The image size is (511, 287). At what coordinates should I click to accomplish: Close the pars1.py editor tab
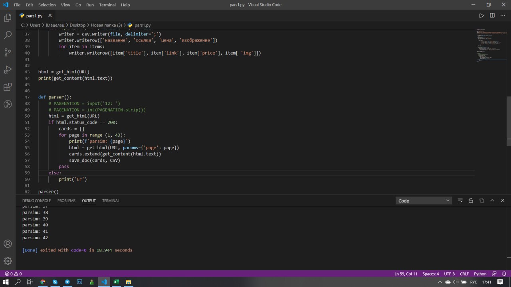pyautogui.click(x=50, y=16)
